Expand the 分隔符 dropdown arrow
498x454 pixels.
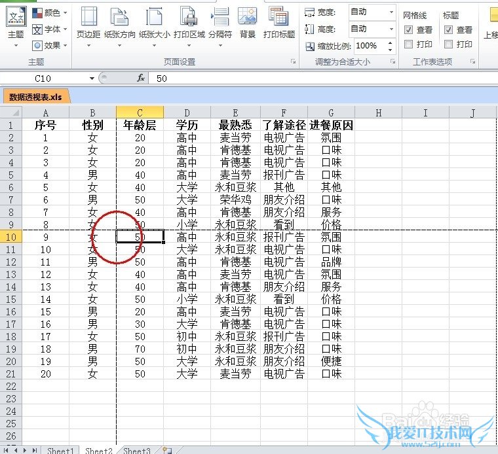click(x=220, y=45)
